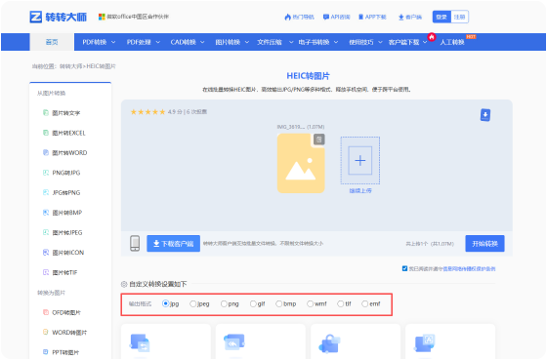Click the WORD转图片 sidebar icon
Viewport: 547px width, 360px height.
tap(46, 332)
